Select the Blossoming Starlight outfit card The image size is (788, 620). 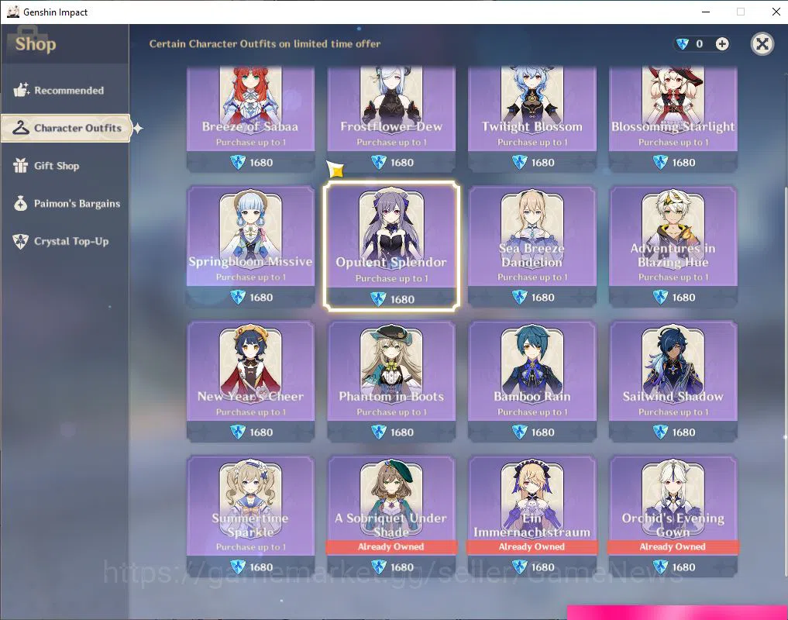(673, 119)
